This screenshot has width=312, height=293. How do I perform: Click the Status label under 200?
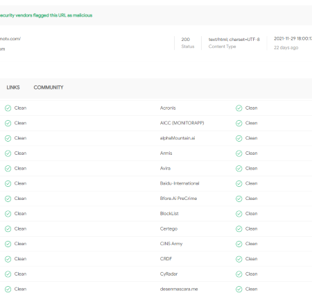188,47
